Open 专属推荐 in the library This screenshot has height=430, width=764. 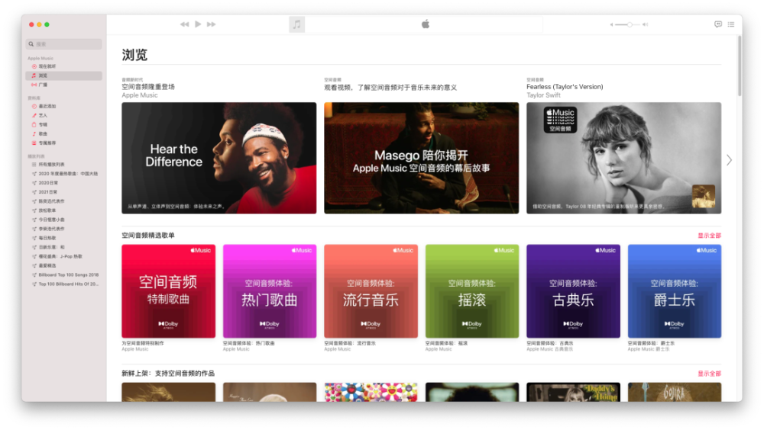pos(64,143)
